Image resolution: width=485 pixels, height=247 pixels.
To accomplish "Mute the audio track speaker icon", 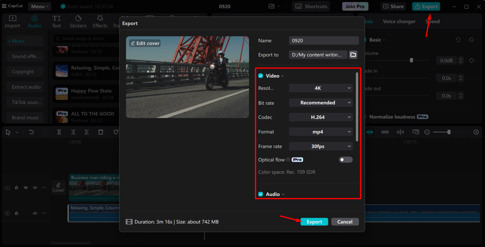I will (35, 213).
